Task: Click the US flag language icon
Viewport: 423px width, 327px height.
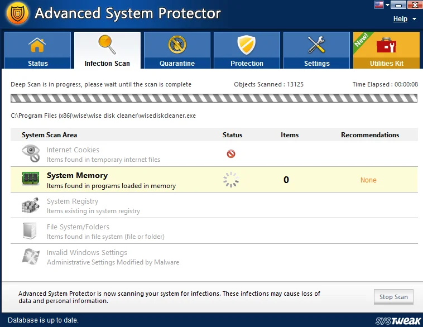Action: (x=379, y=4)
